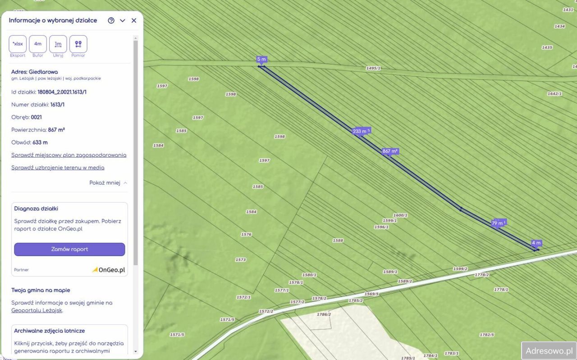The height and width of the screenshot is (360, 577).
Task: Select parcel 1589/1 on the map
Action: click(x=390, y=272)
